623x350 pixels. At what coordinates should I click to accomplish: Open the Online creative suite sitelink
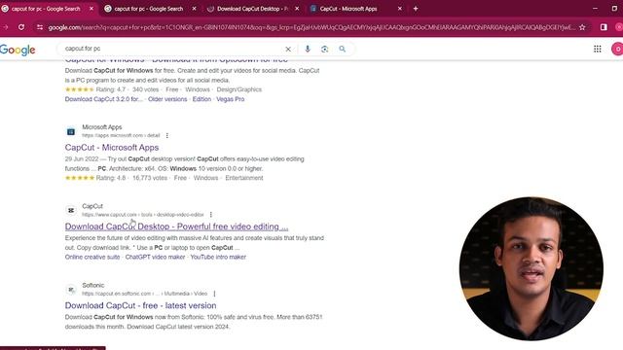pyautogui.click(x=92, y=257)
